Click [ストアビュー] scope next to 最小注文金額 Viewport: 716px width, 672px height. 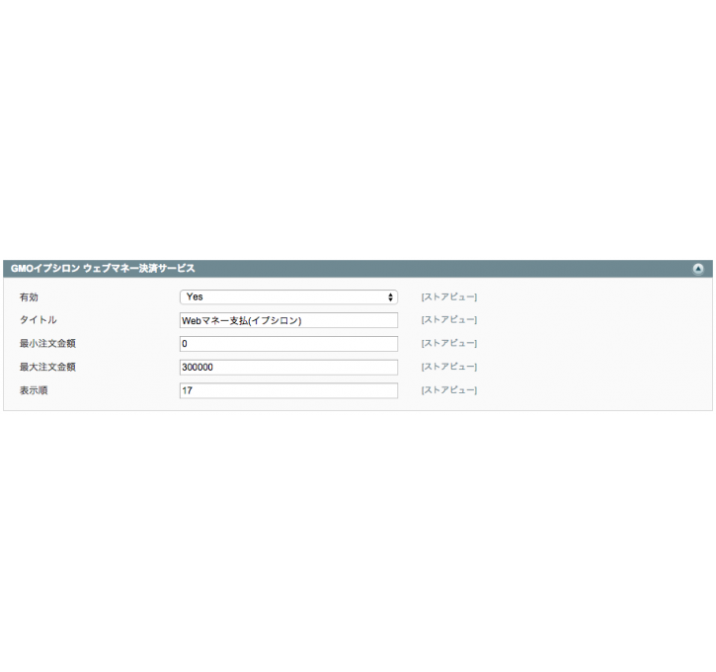[x=449, y=343]
